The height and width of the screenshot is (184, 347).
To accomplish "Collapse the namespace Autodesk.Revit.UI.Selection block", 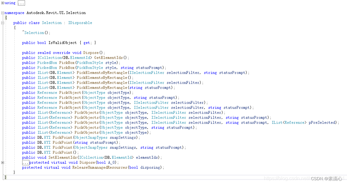I will (x=3, y=13).
